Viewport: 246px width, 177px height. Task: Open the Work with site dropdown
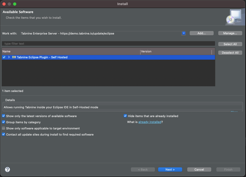point(183,33)
